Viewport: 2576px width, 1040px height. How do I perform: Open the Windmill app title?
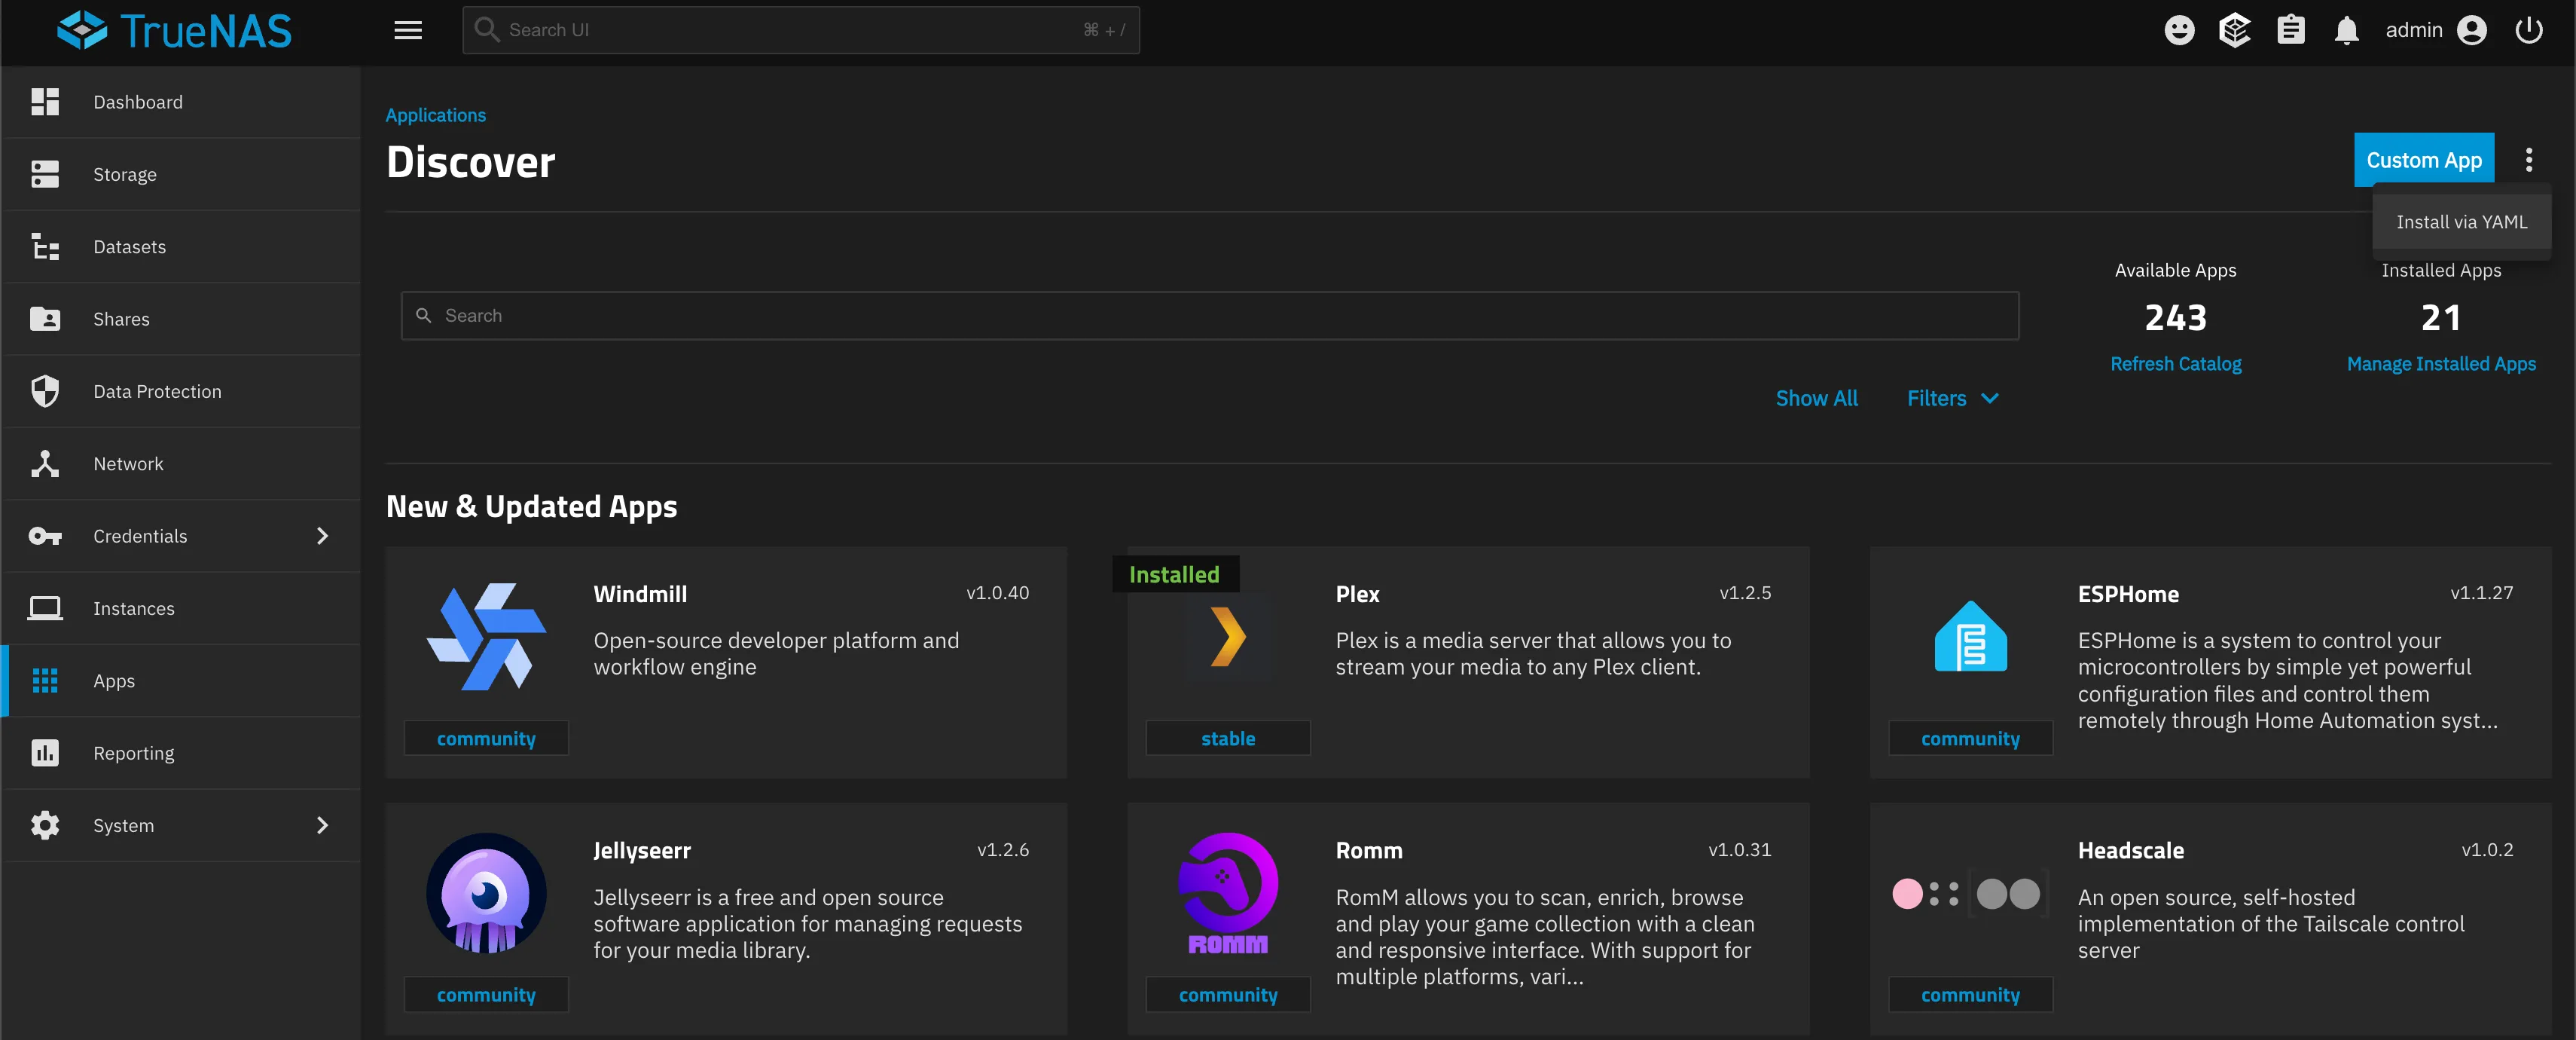640,594
